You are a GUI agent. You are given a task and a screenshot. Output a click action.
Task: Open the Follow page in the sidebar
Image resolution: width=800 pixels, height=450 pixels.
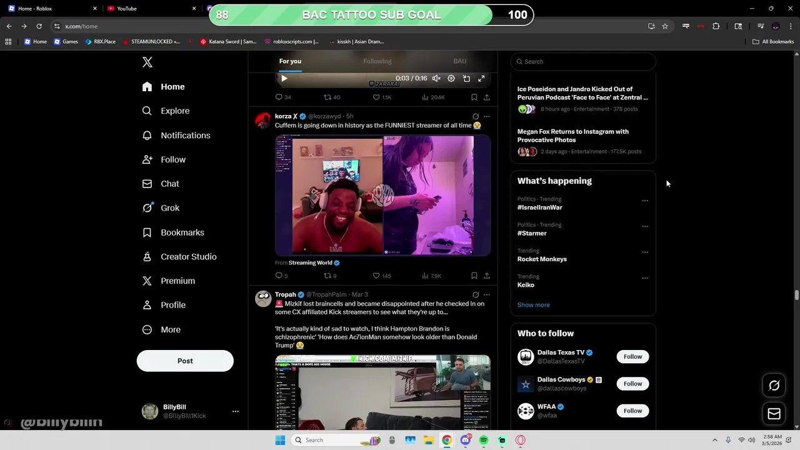(x=164, y=159)
